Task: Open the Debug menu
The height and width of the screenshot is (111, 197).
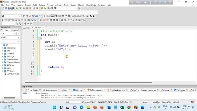Action: 42,5
